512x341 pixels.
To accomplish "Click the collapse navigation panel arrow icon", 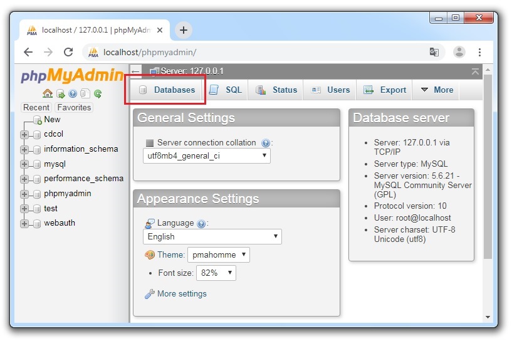I will 136,71.
